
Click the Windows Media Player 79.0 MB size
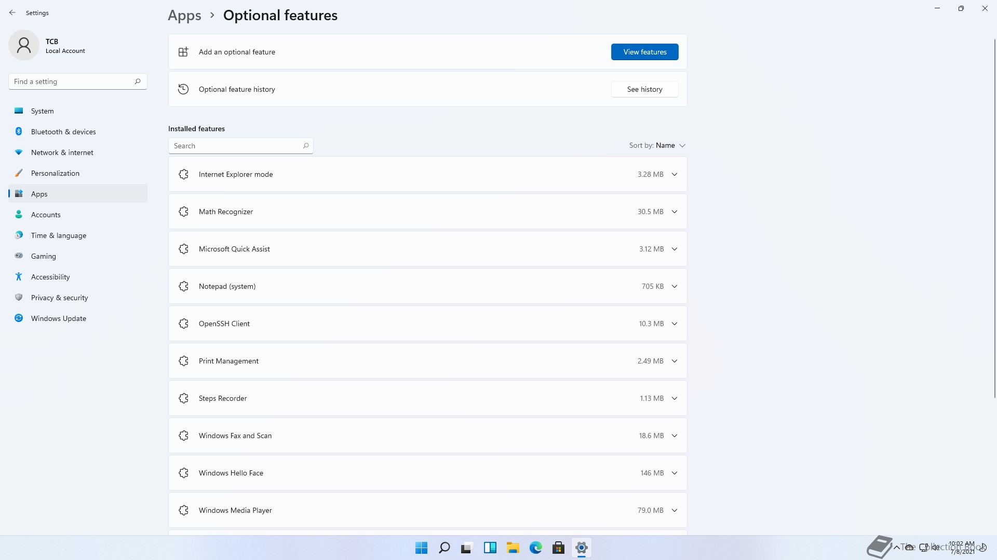coord(650,510)
